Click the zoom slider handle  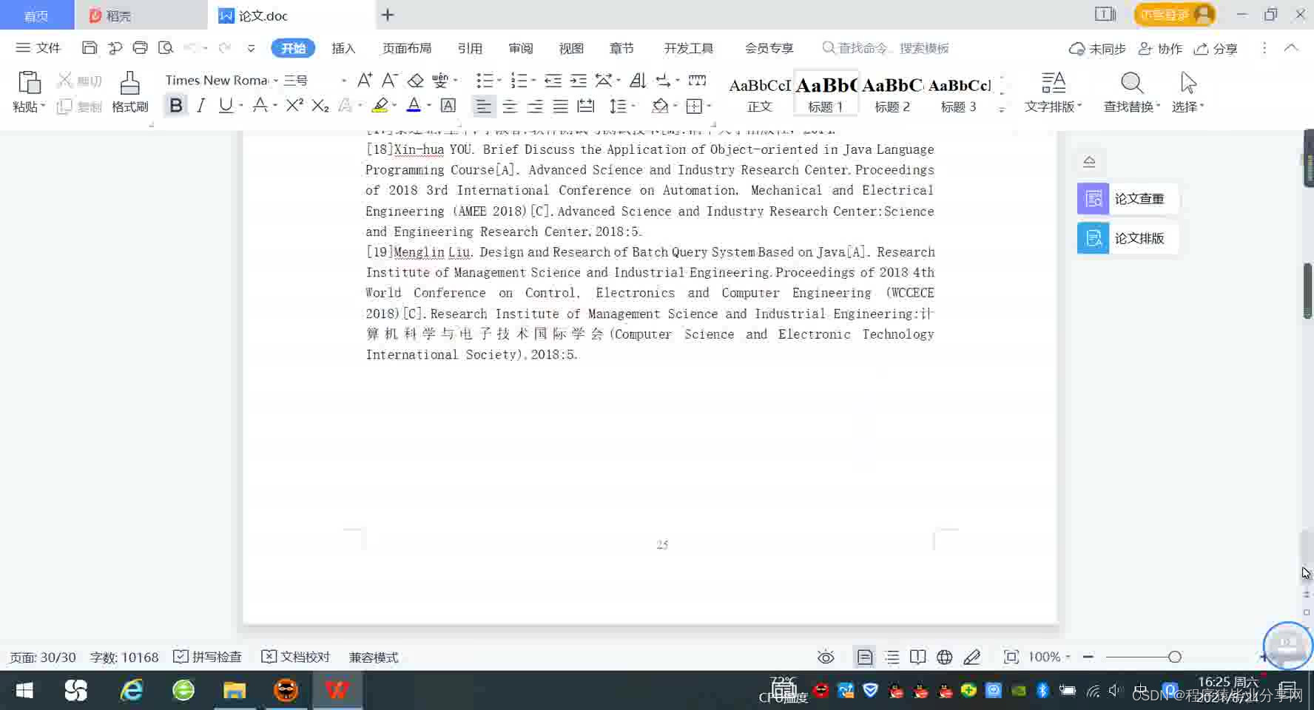click(x=1174, y=657)
